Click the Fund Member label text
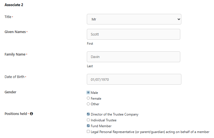Image resolution: width=214 pixels, height=138 pixels. [101, 126]
